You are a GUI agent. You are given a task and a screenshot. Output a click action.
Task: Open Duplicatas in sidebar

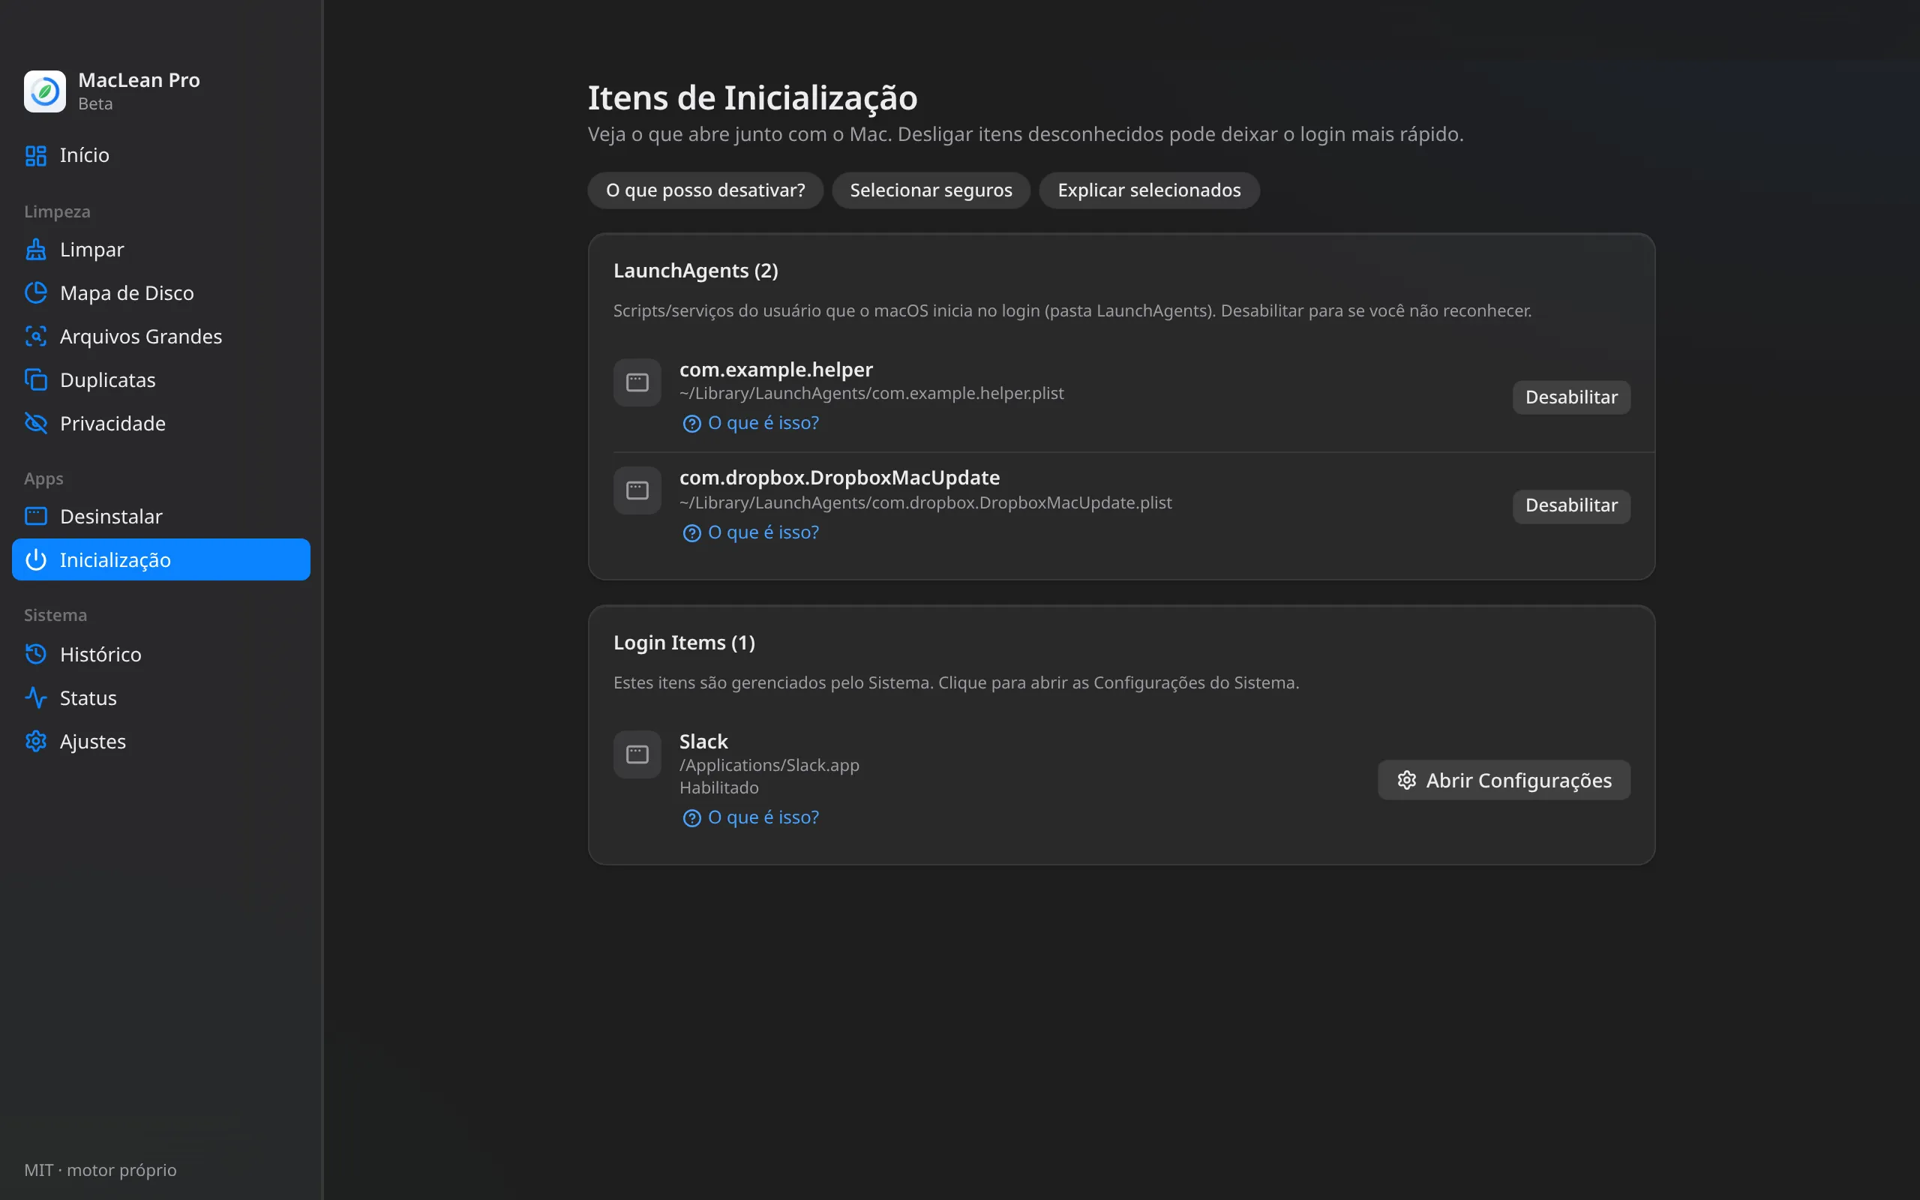[161, 380]
